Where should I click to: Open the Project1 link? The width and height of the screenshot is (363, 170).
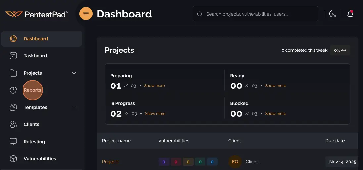(x=111, y=162)
